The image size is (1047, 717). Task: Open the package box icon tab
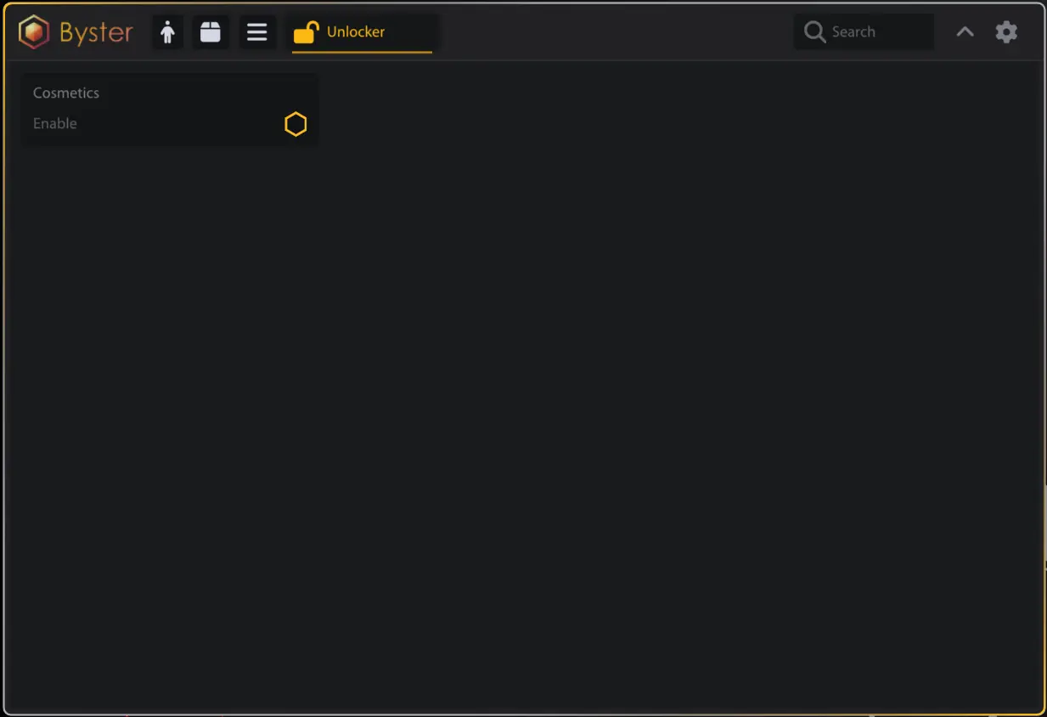pyautogui.click(x=210, y=32)
